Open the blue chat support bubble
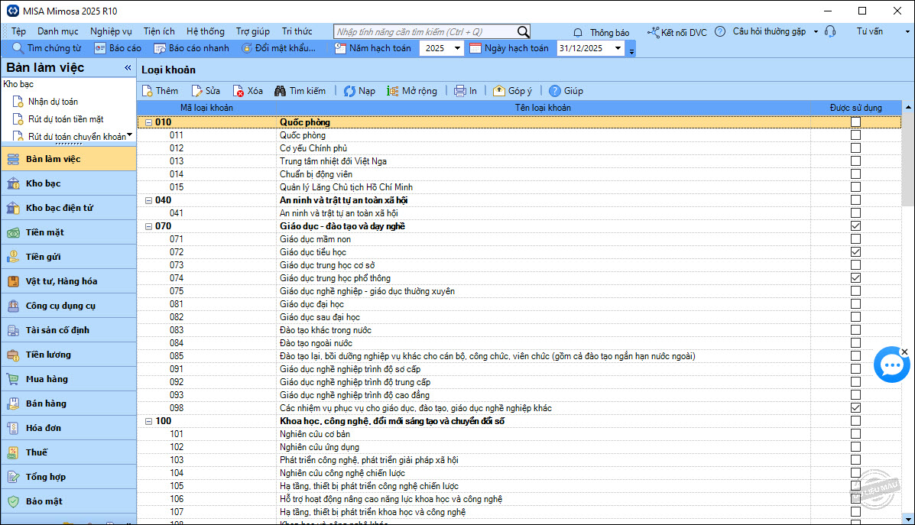The height and width of the screenshot is (525, 915). point(891,365)
